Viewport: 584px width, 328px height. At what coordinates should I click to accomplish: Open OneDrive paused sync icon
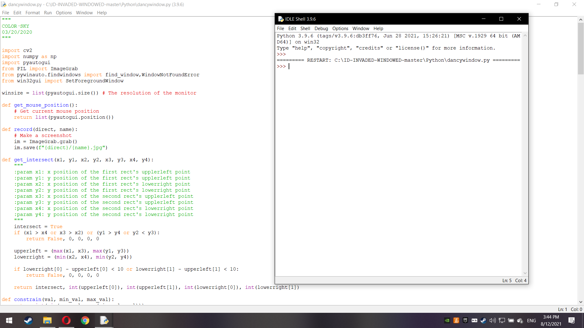pyautogui.click(x=520, y=320)
